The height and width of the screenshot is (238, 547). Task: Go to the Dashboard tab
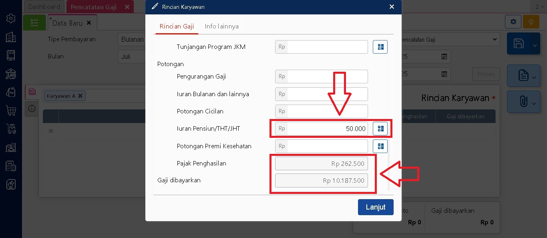[x=44, y=7]
